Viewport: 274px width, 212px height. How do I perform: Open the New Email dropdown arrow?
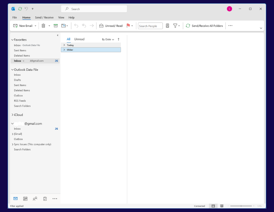pos(35,26)
